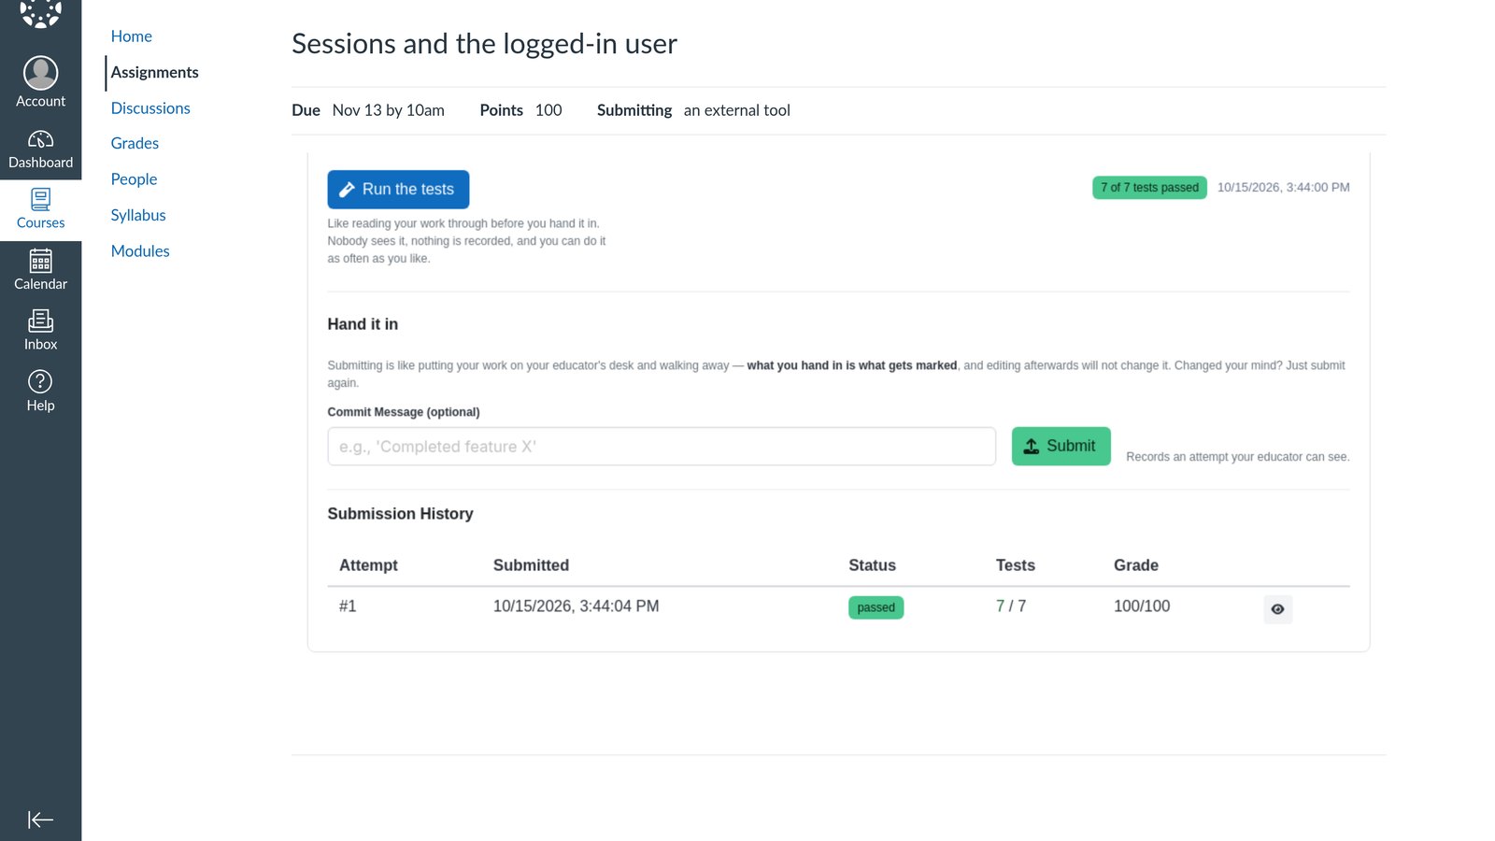Open the Account menu in global navigation
Image resolution: width=1495 pixels, height=841 pixels.
(40, 82)
